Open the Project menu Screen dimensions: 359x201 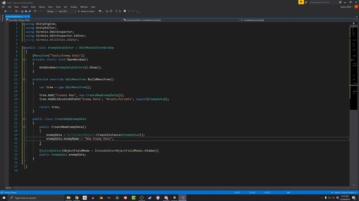[25, 7]
